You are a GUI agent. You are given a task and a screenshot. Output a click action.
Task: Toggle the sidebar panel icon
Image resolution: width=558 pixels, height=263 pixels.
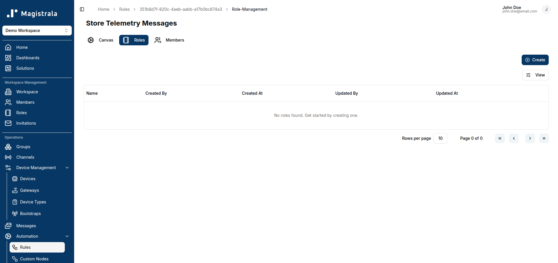point(82,9)
